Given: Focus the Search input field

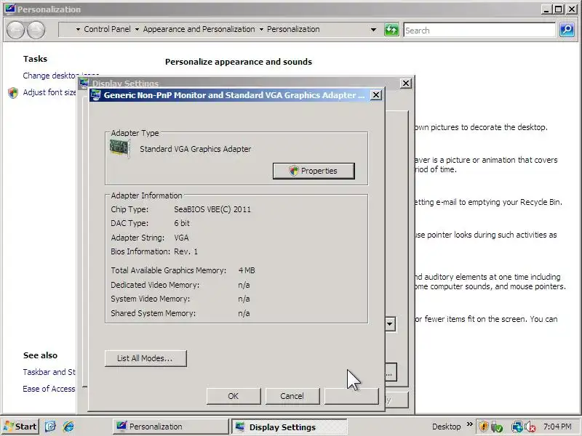Looking at the screenshot, I should 479,30.
